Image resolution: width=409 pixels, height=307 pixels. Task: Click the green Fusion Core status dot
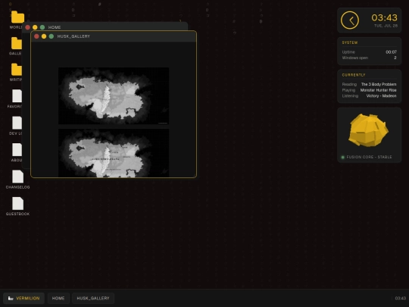[x=343, y=157]
